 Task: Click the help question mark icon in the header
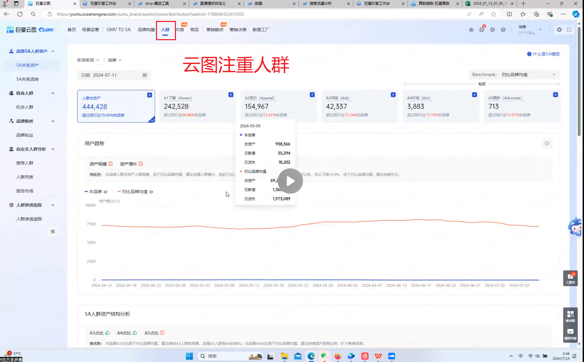(x=503, y=30)
